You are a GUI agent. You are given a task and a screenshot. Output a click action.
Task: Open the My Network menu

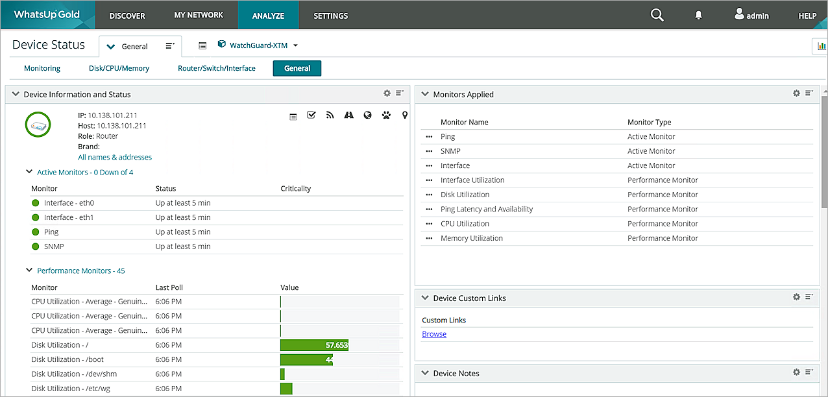[198, 15]
